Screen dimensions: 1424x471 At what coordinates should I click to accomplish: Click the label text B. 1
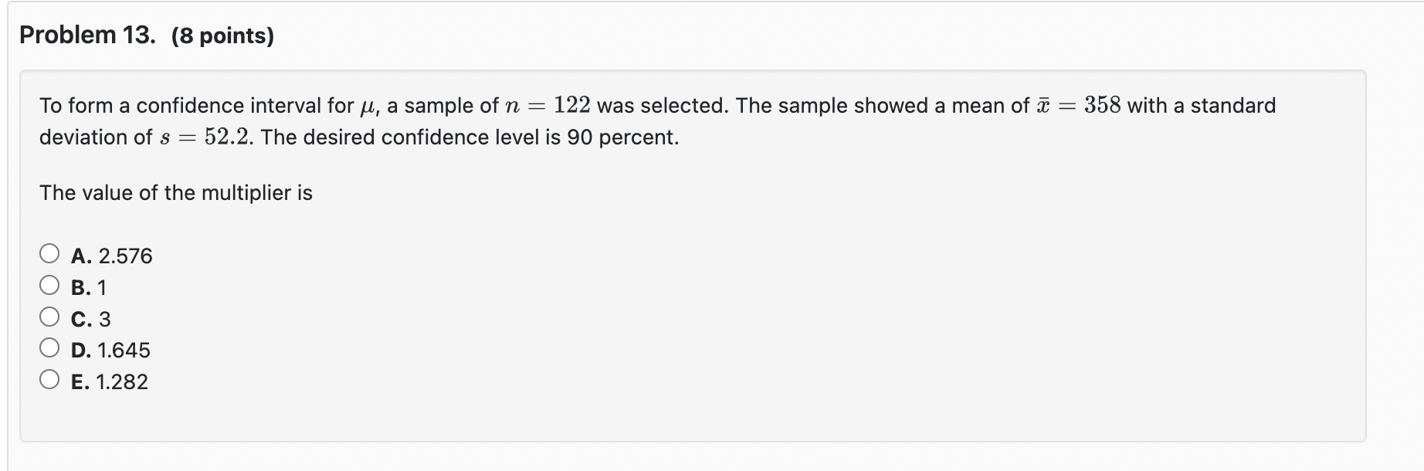point(89,286)
